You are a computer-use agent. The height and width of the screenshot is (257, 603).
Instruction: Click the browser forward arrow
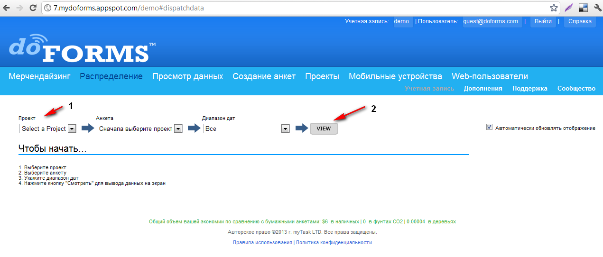coord(20,8)
